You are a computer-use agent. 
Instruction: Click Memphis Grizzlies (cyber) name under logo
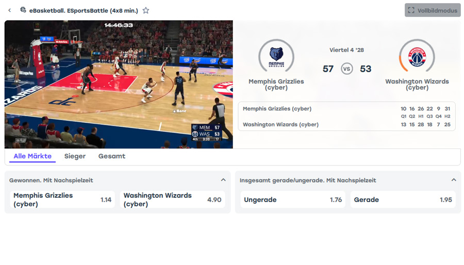(x=276, y=84)
